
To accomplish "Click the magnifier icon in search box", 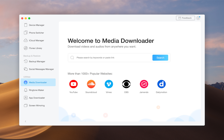I will (72, 58).
